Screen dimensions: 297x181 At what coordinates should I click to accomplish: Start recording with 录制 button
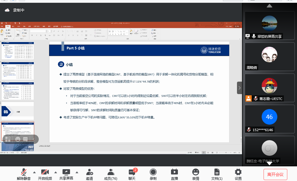(x=153, y=174)
